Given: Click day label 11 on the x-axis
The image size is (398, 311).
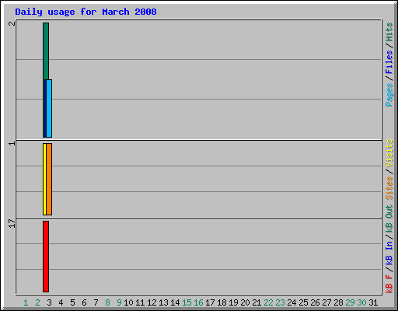Looking at the screenshot, I should tap(140, 302).
